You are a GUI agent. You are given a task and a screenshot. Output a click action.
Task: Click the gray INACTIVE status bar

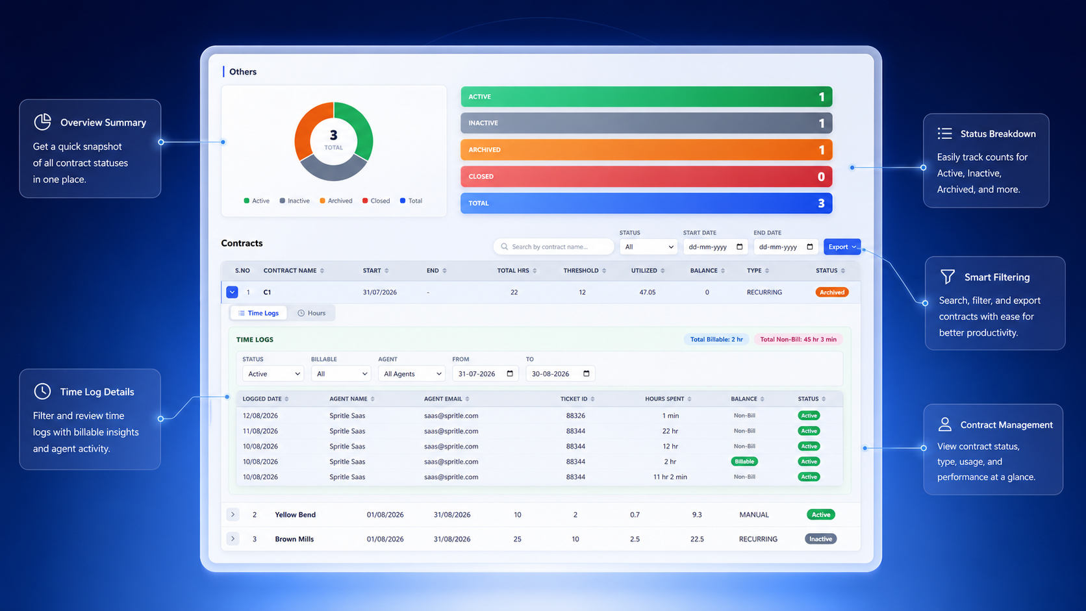click(646, 123)
